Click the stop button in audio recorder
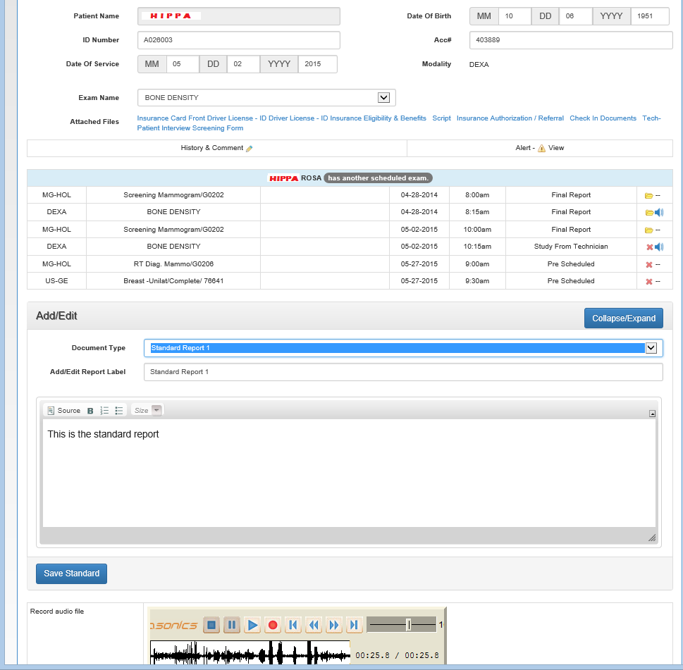The width and height of the screenshot is (683, 670). tap(211, 625)
